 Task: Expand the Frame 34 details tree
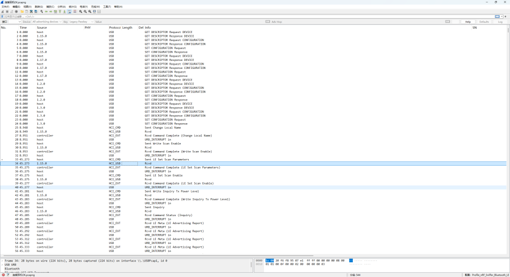coord(2,260)
